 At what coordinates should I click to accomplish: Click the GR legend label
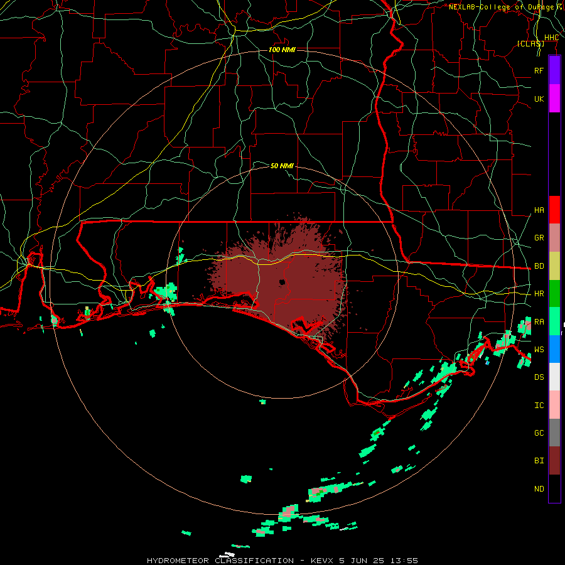pyautogui.click(x=539, y=238)
